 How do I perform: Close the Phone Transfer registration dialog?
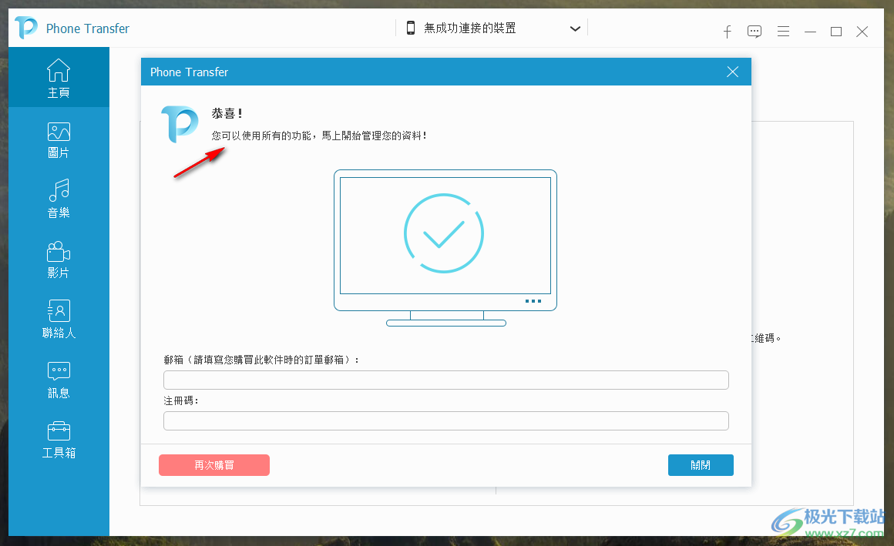[731, 72]
